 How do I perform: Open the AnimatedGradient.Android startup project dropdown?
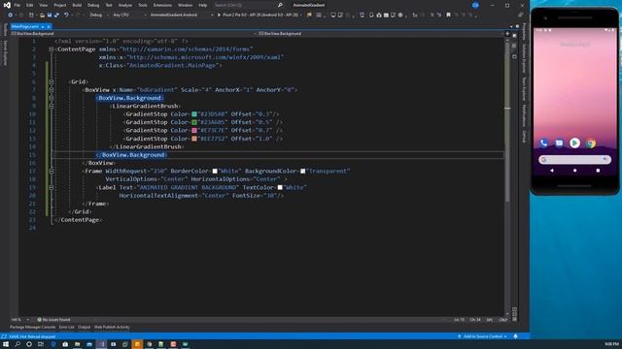click(182, 16)
